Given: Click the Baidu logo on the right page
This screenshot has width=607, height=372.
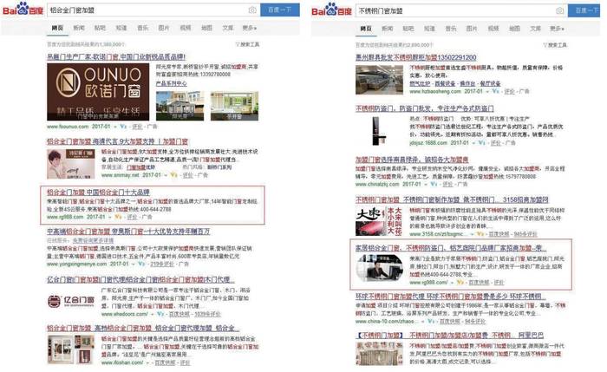Looking at the screenshot, I should (331, 10).
